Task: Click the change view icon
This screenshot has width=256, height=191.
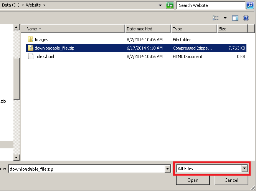Action: 216,18
